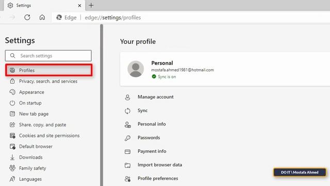Open Profile preferences
This screenshot has height=186, width=330.
click(x=158, y=178)
